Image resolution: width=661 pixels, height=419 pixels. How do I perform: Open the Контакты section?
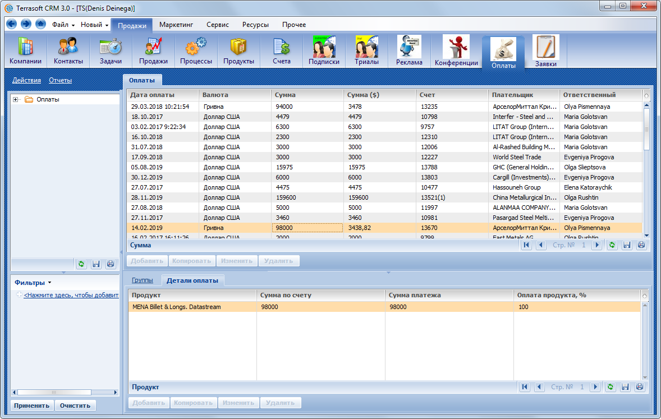pos(68,50)
